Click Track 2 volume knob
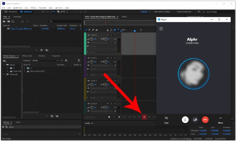This screenshot has width=236, height=141. tap(92, 62)
